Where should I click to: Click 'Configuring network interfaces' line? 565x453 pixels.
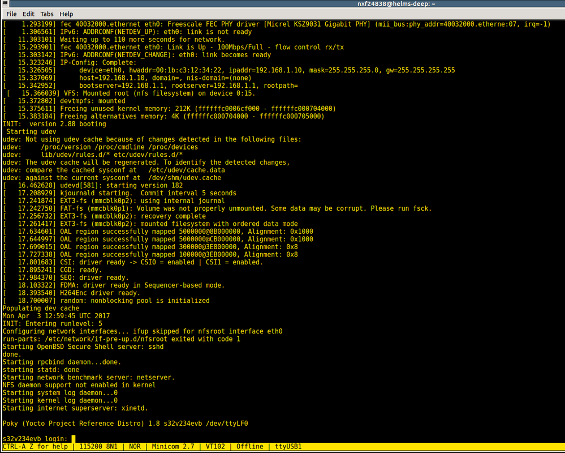tap(143, 331)
